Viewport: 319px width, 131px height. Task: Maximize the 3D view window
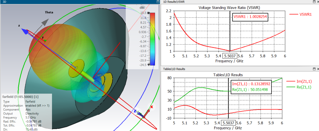[157, 2]
